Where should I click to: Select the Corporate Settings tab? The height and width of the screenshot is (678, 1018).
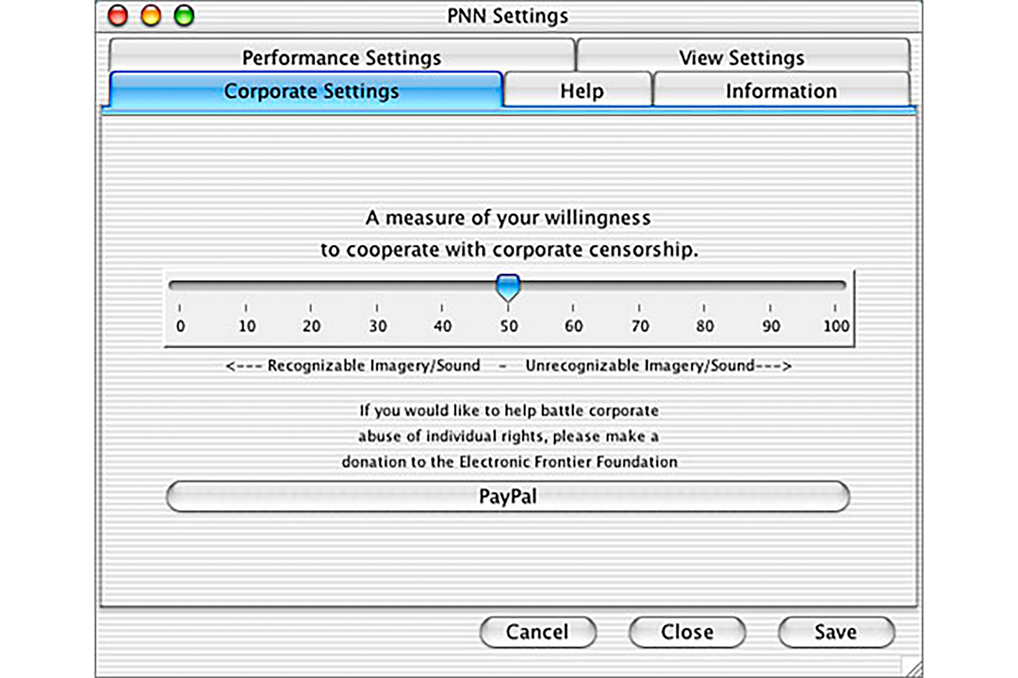pos(311,90)
